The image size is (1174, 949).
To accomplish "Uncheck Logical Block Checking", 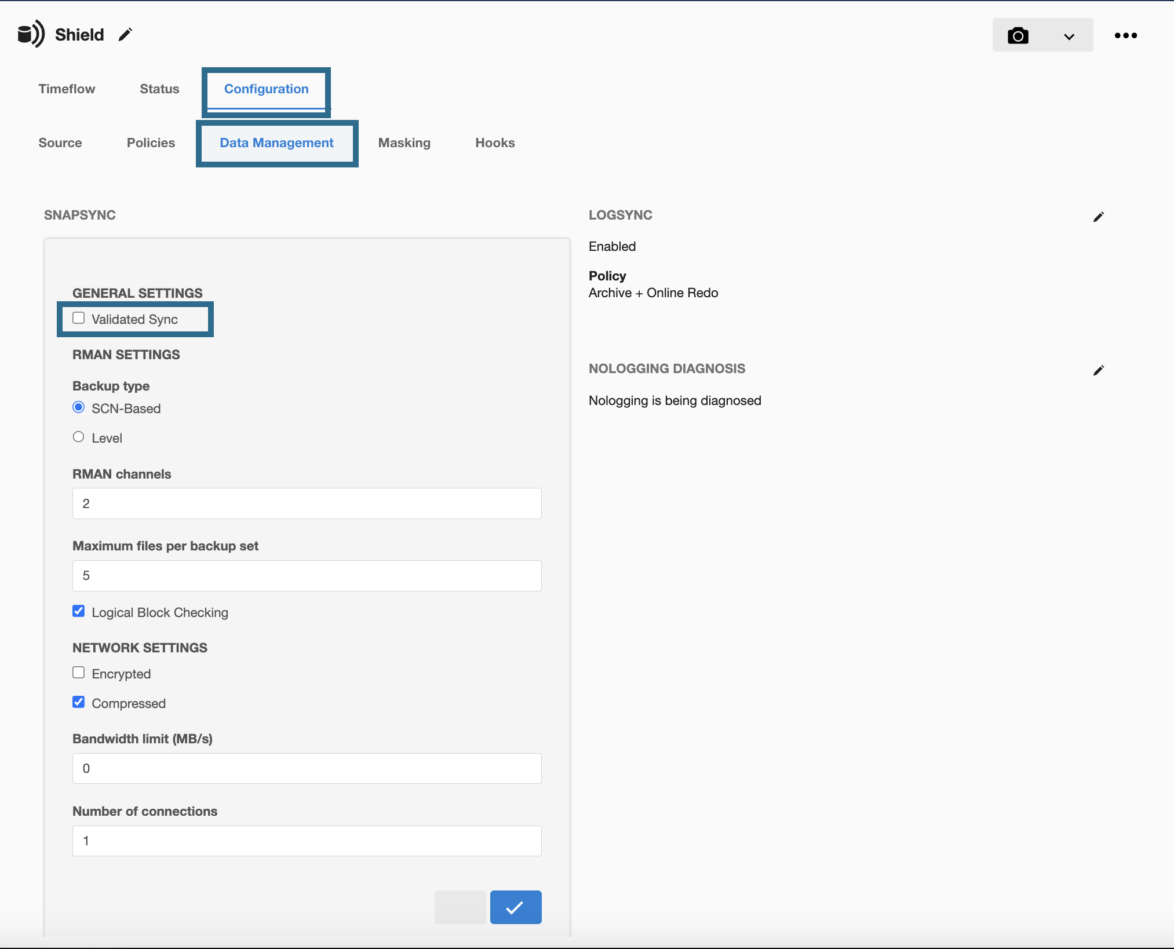I will (79, 611).
